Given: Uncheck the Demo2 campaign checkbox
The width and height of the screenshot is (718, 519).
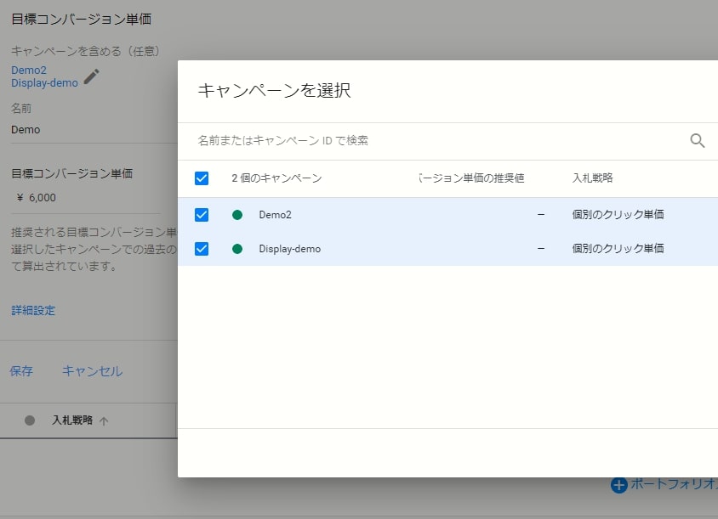Looking at the screenshot, I should (202, 214).
